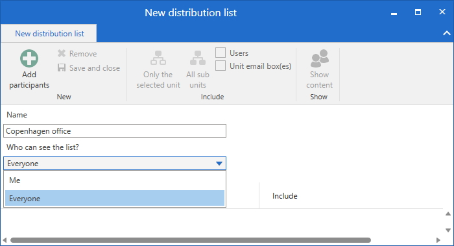Choose Me from the dropdown list

coord(115,180)
